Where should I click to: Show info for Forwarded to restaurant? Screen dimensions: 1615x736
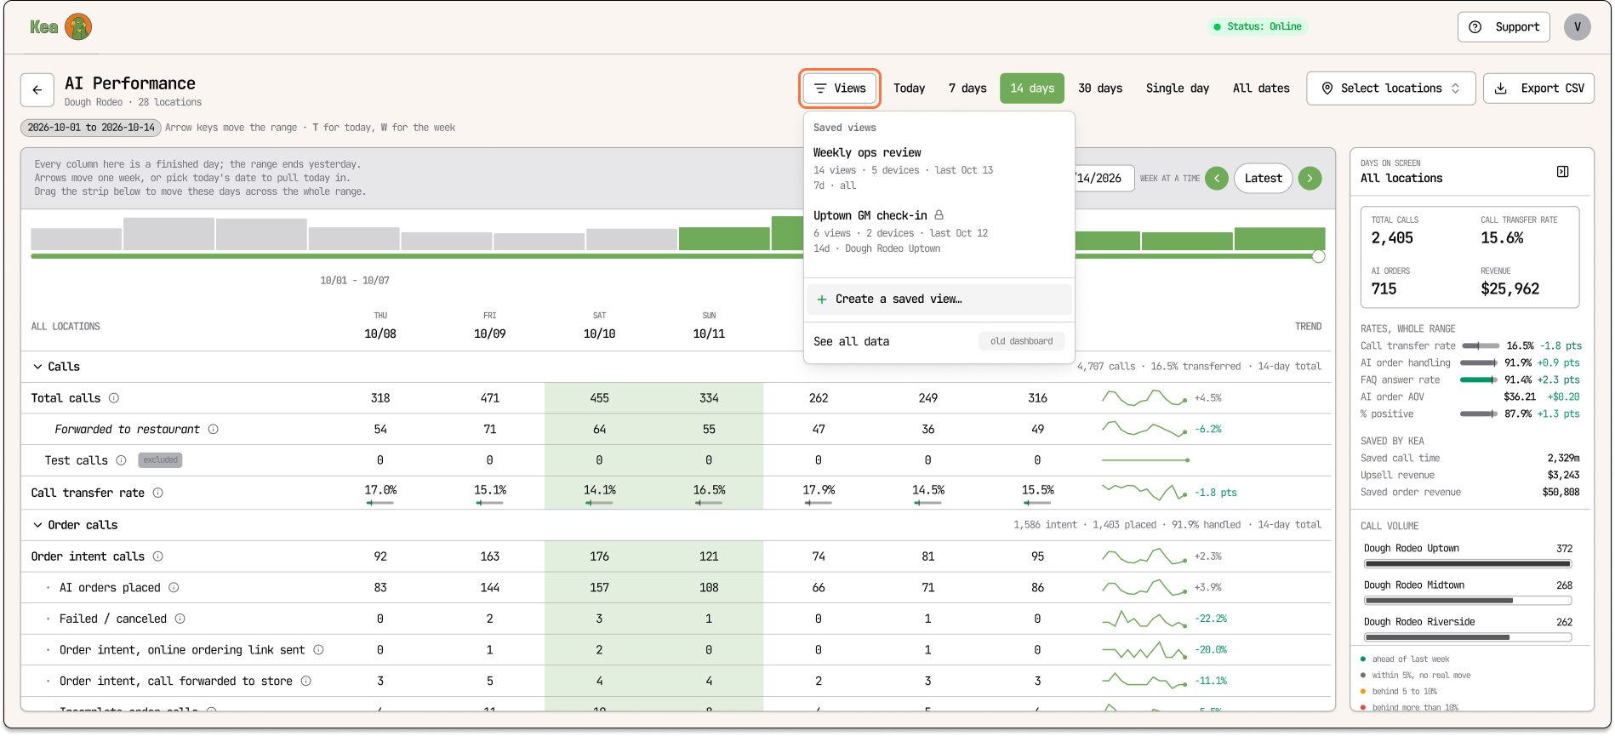(214, 430)
